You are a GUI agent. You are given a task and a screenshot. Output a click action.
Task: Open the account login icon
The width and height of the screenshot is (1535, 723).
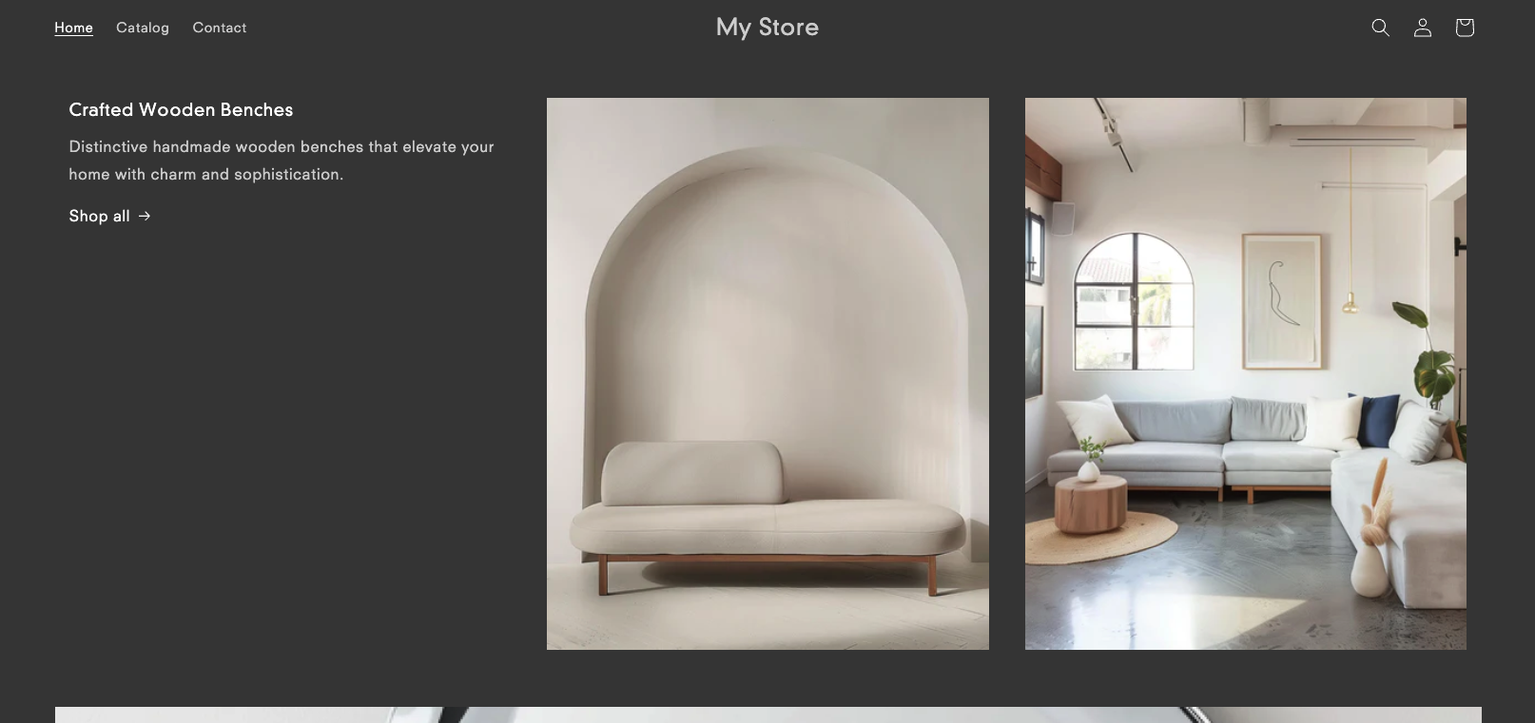point(1422,28)
